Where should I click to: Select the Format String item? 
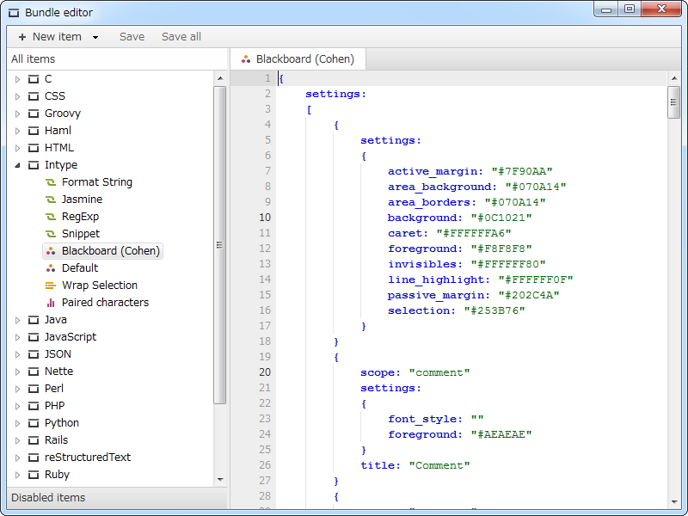pos(97,182)
